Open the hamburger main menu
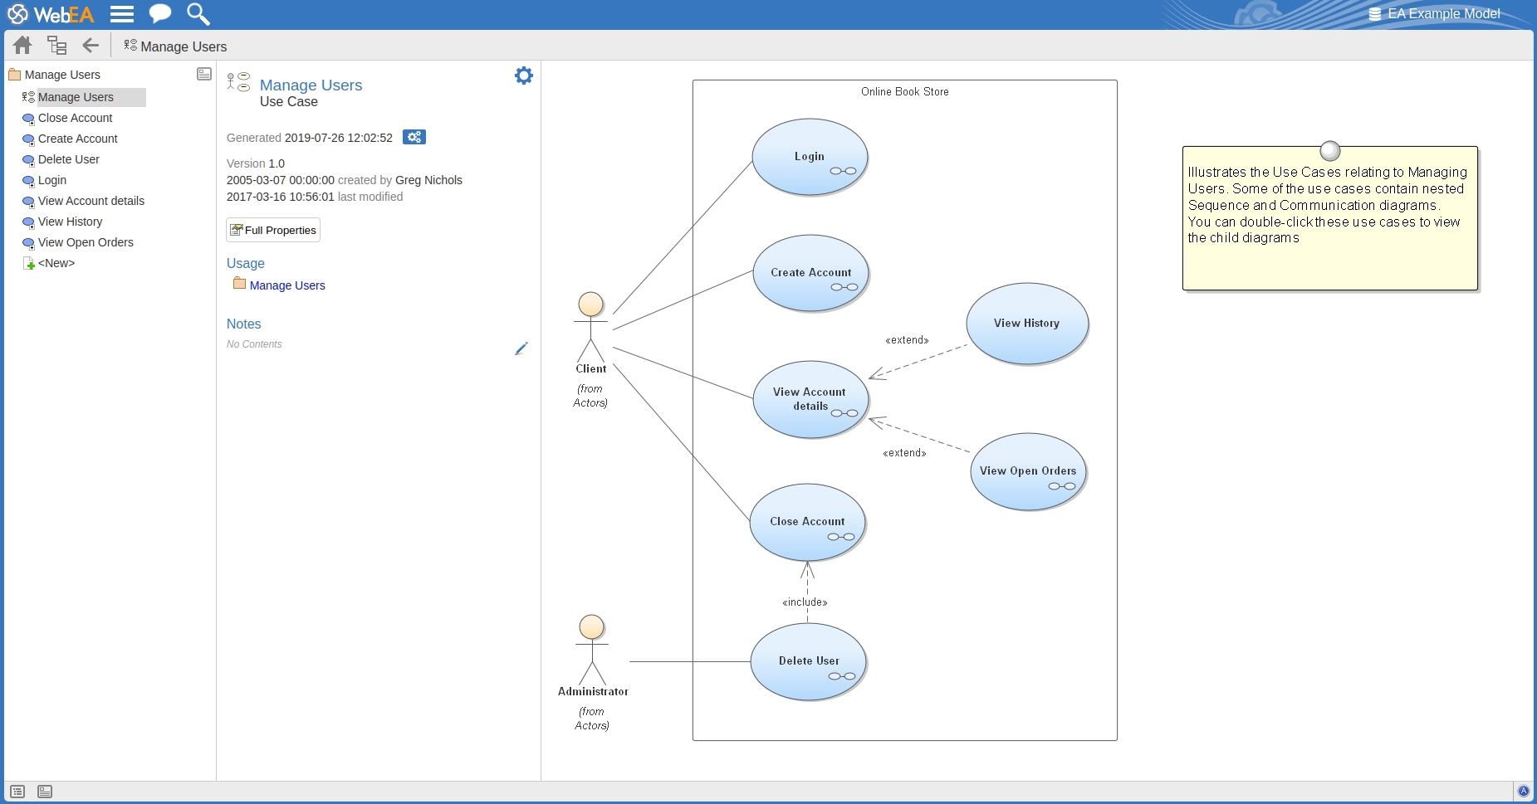 point(122,14)
